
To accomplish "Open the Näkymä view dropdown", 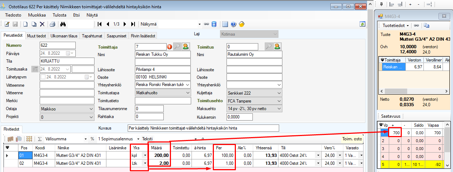I will 199,24.
